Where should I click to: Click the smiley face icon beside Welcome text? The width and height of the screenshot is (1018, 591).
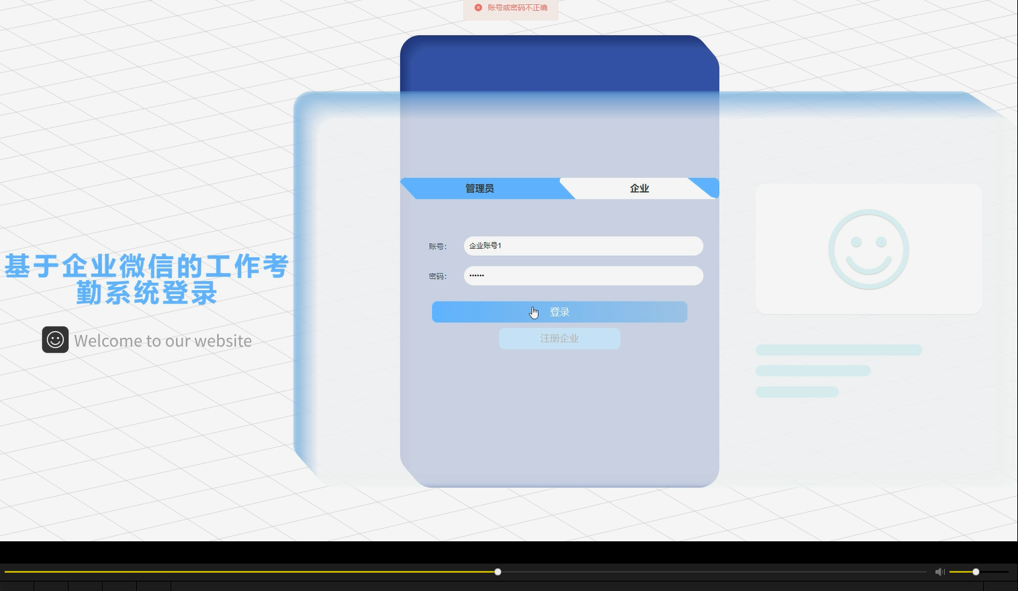click(55, 340)
